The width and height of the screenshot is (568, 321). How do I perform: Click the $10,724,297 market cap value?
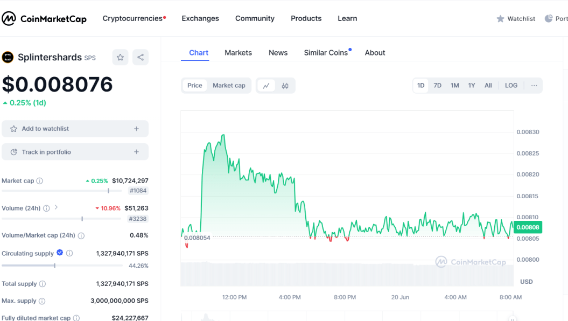tap(130, 181)
